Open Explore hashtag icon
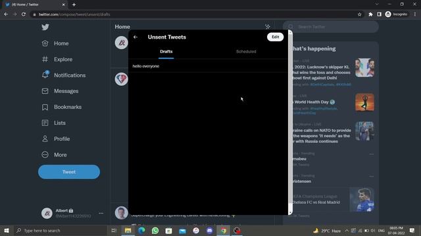The height and width of the screenshot is (236, 421). (x=45, y=59)
